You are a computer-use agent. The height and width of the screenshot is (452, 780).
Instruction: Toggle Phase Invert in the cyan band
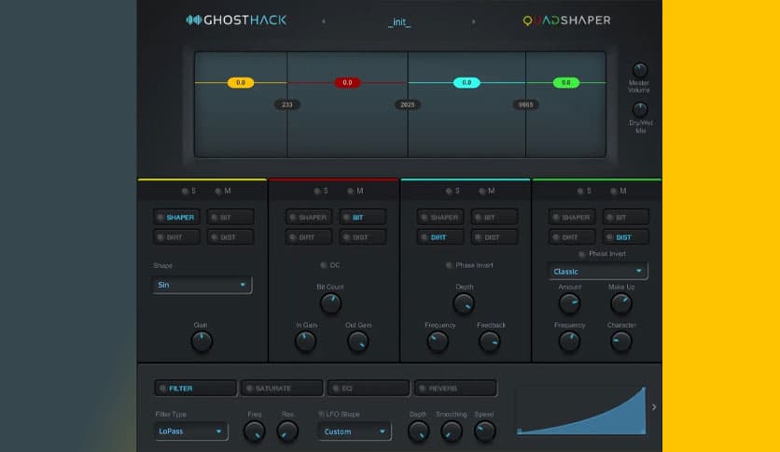(449, 265)
